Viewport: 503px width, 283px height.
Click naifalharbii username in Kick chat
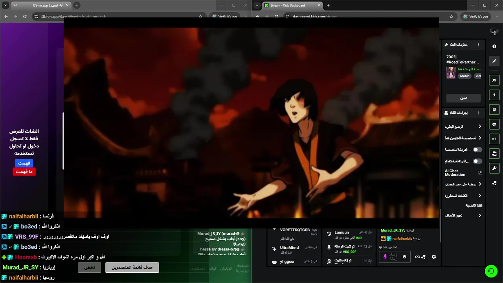pyautogui.click(x=401, y=239)
